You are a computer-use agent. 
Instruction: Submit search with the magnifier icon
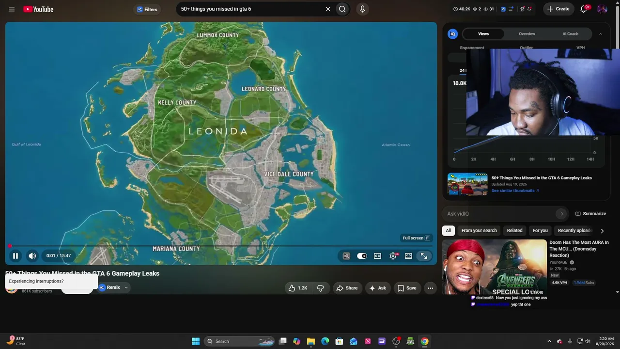click(x=342, y=9)
